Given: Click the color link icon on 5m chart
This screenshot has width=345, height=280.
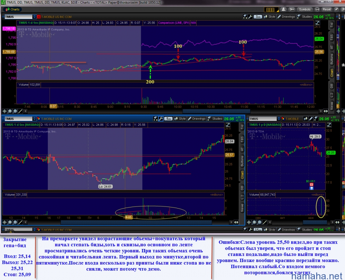Looking at the screenshot, I should pos(38,119).
